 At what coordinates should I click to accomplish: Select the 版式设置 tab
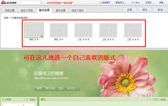44,10
